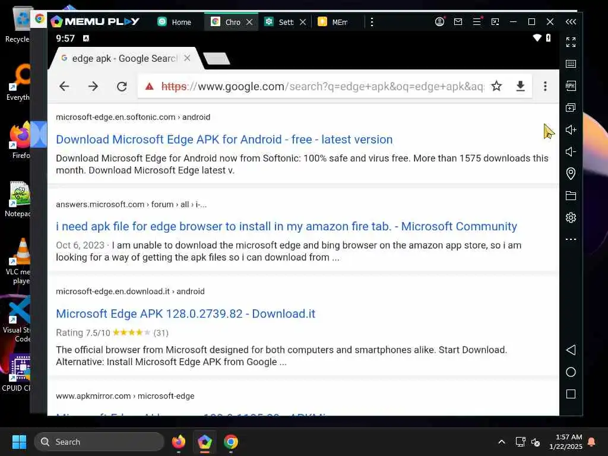Click the microsoft-edge.en.download.it breadcrumb text
This screenshot has width=608, height=456.
(x=130, y=291)
